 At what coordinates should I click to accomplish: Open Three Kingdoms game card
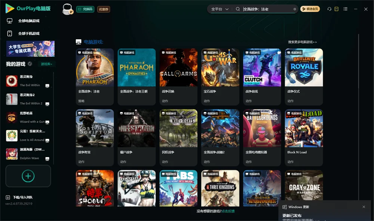click(x=220, y=188)
